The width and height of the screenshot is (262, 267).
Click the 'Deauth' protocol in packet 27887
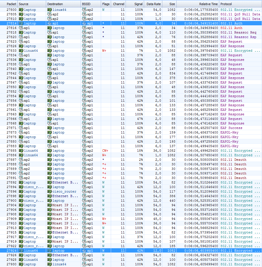240,160
